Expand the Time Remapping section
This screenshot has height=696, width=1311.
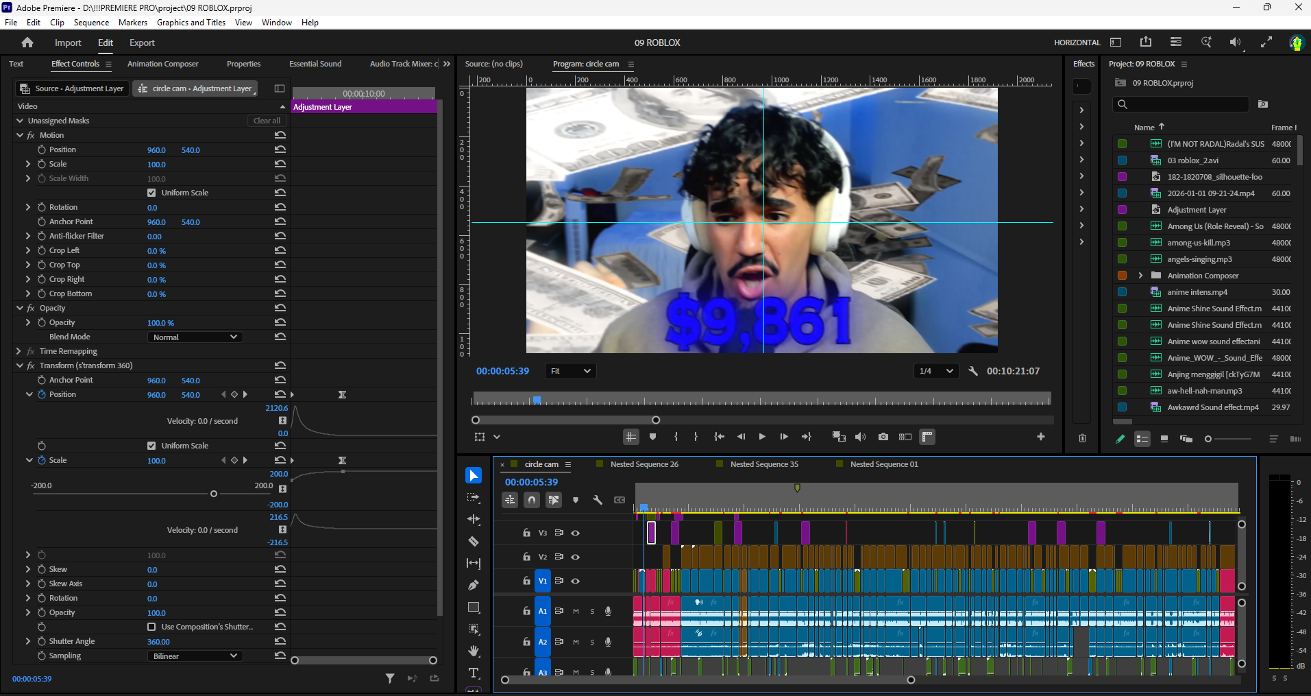pos(19,351)
